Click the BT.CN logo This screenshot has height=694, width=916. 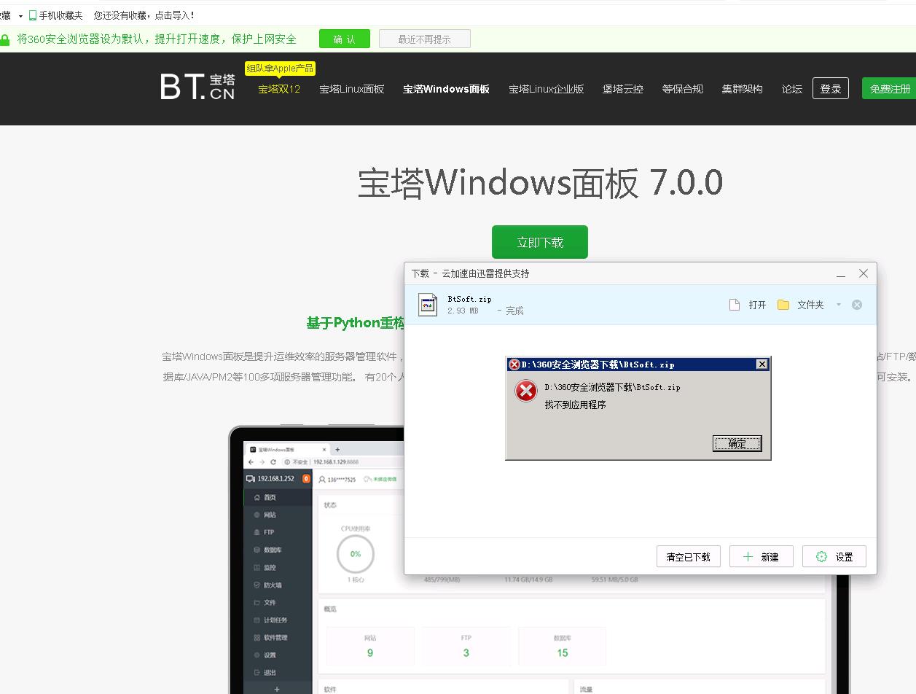point(197,87)
